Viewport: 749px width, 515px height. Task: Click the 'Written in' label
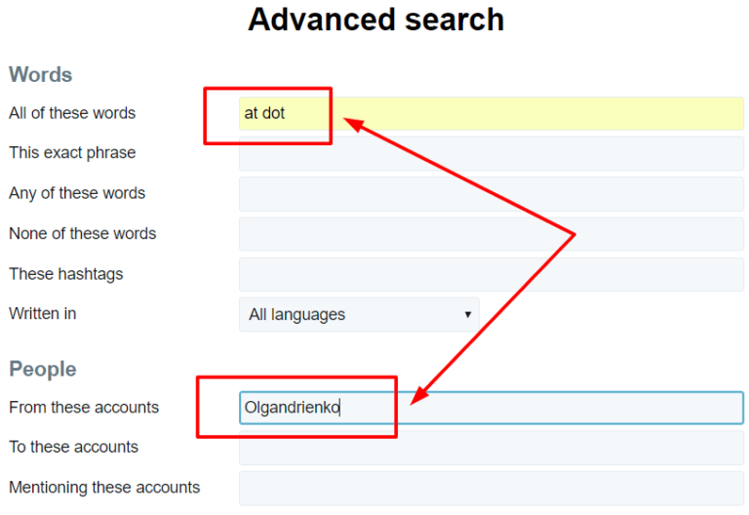[43, 313]
